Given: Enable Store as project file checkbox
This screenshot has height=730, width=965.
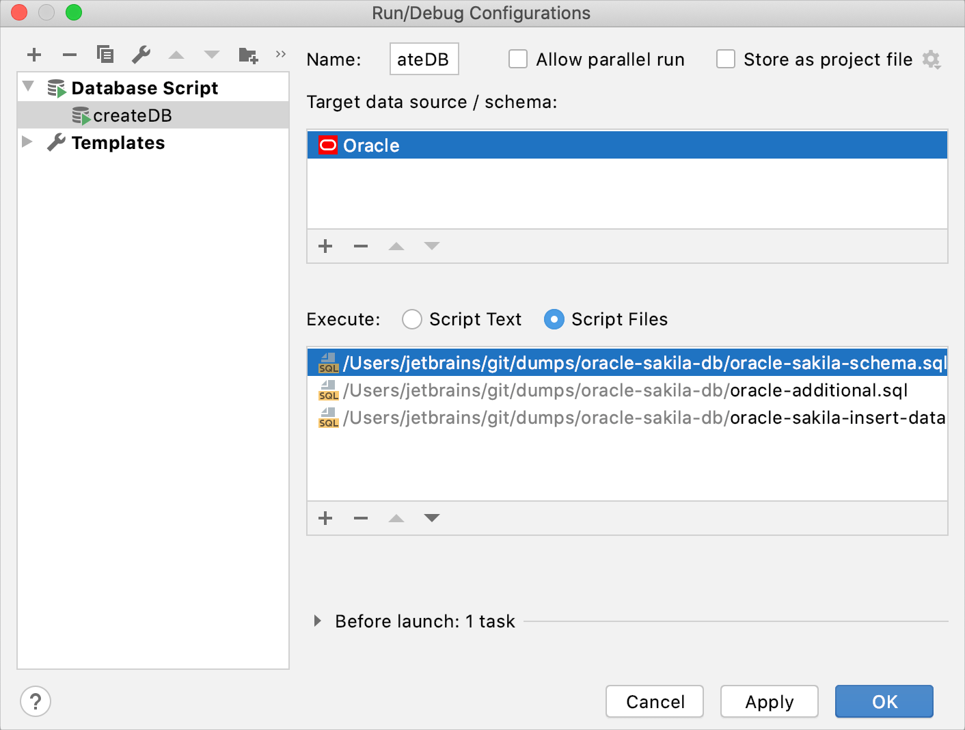Looking at the screenshot, I should (x=726, y=59).
